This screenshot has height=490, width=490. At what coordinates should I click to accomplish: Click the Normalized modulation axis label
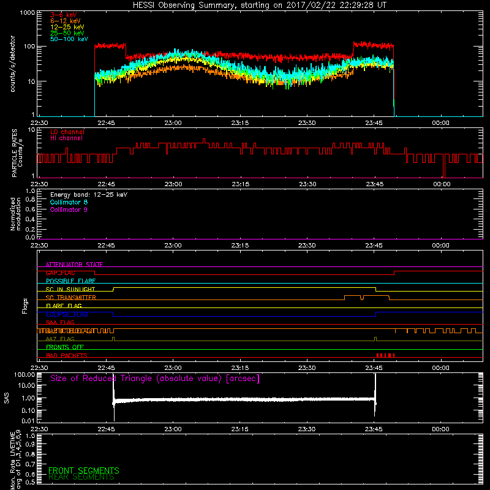pyautogui.click(x=15, y=214)
